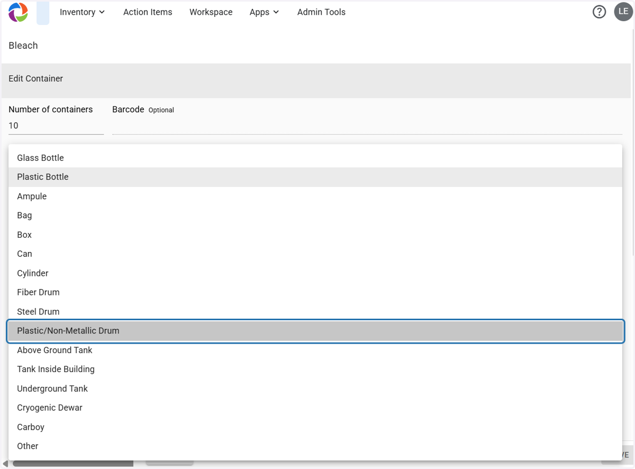Image resolution: width=635 pixels, height=469 pixels.
Task: Select Cryogenic Dewar option
Action: coord(315,408)
